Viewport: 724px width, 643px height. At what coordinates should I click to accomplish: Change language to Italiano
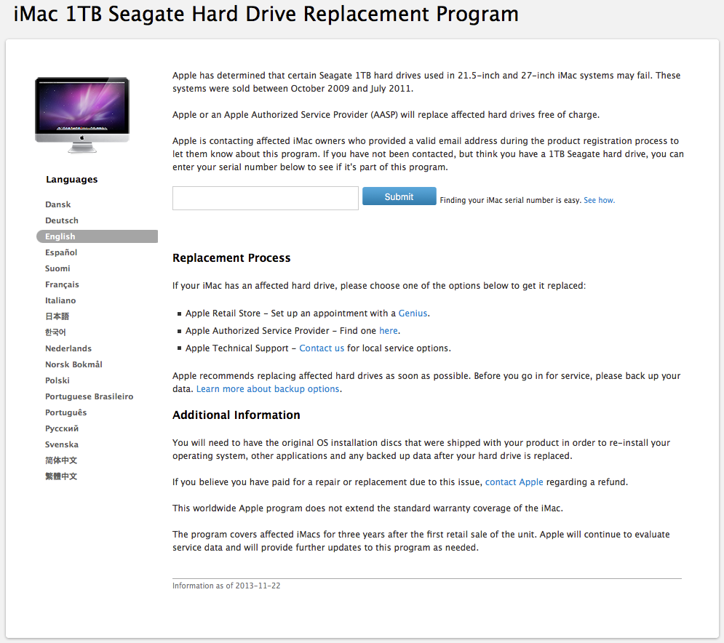click(x=60, y=300)
